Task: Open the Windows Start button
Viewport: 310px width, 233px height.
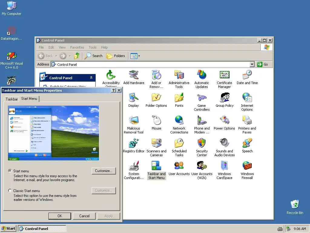Action: (x=8, y=228)
